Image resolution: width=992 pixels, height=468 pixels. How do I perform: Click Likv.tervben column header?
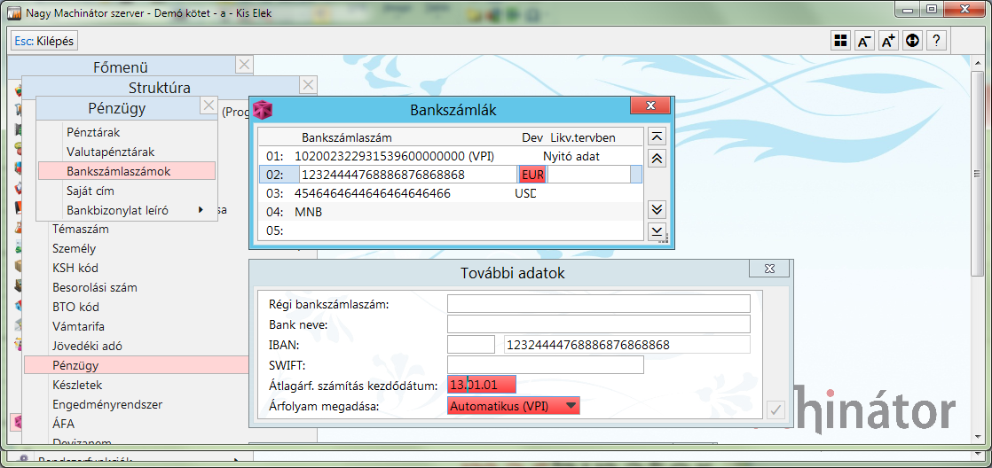(x=583, y=137)
